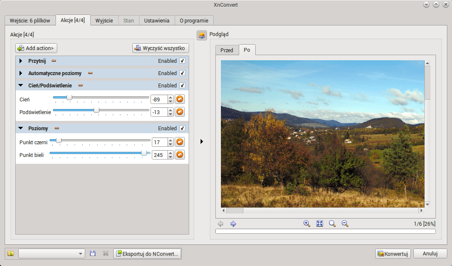Click the Punkt bieli slider handle

coord(144,153)
